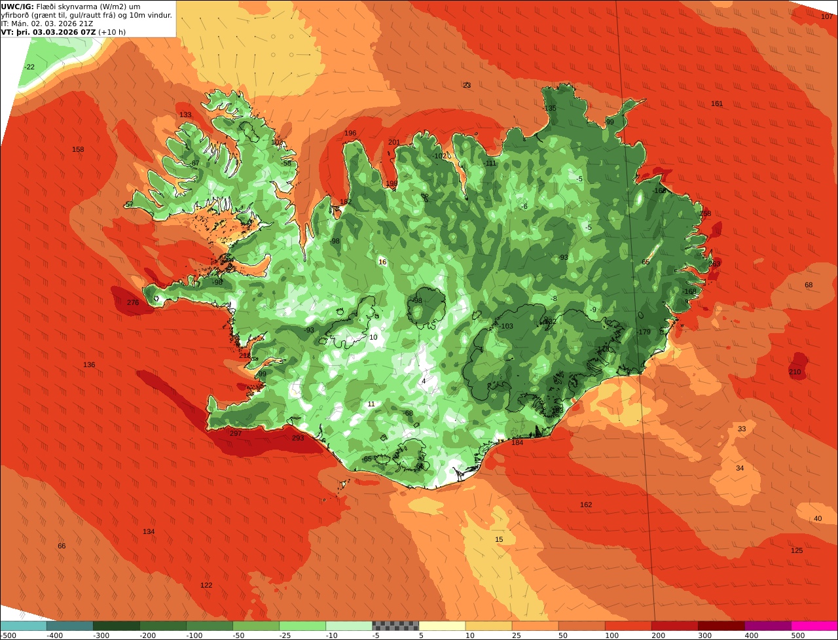
Task: Select the map value -179
Action: 644,332
